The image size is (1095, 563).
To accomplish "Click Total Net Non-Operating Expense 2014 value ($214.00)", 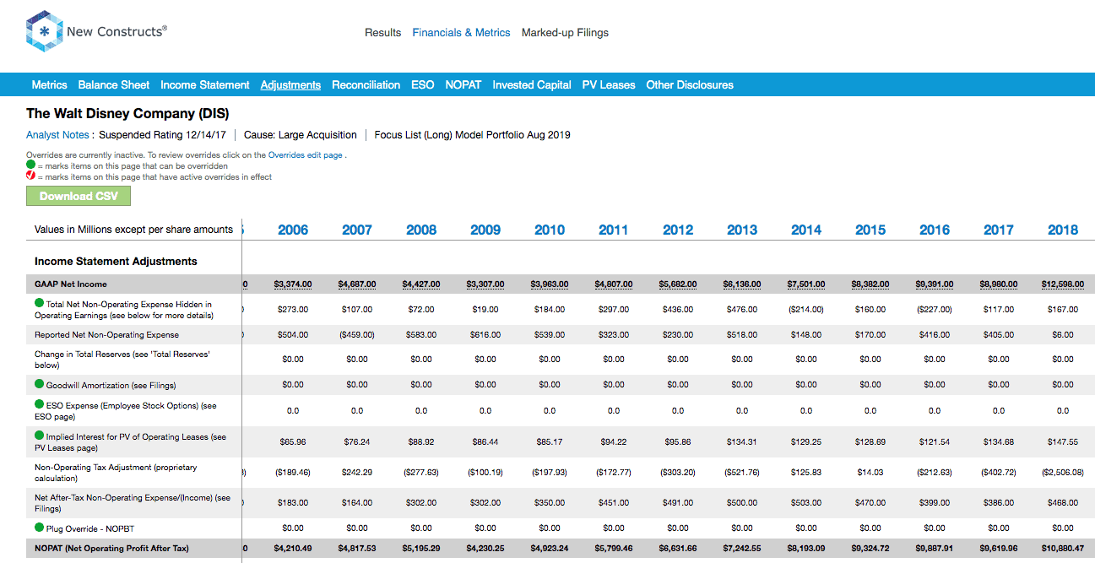I will [x=806, y=310].
